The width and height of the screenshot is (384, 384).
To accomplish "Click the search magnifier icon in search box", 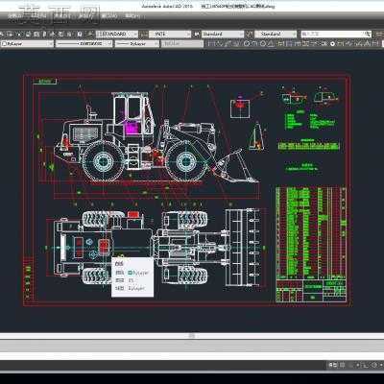I will tap(368, 34).
